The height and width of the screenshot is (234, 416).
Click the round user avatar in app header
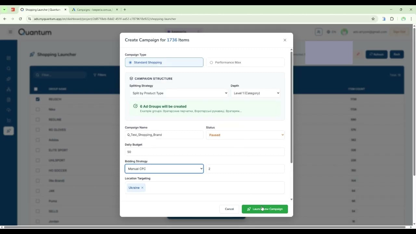[x=344, y=32]
